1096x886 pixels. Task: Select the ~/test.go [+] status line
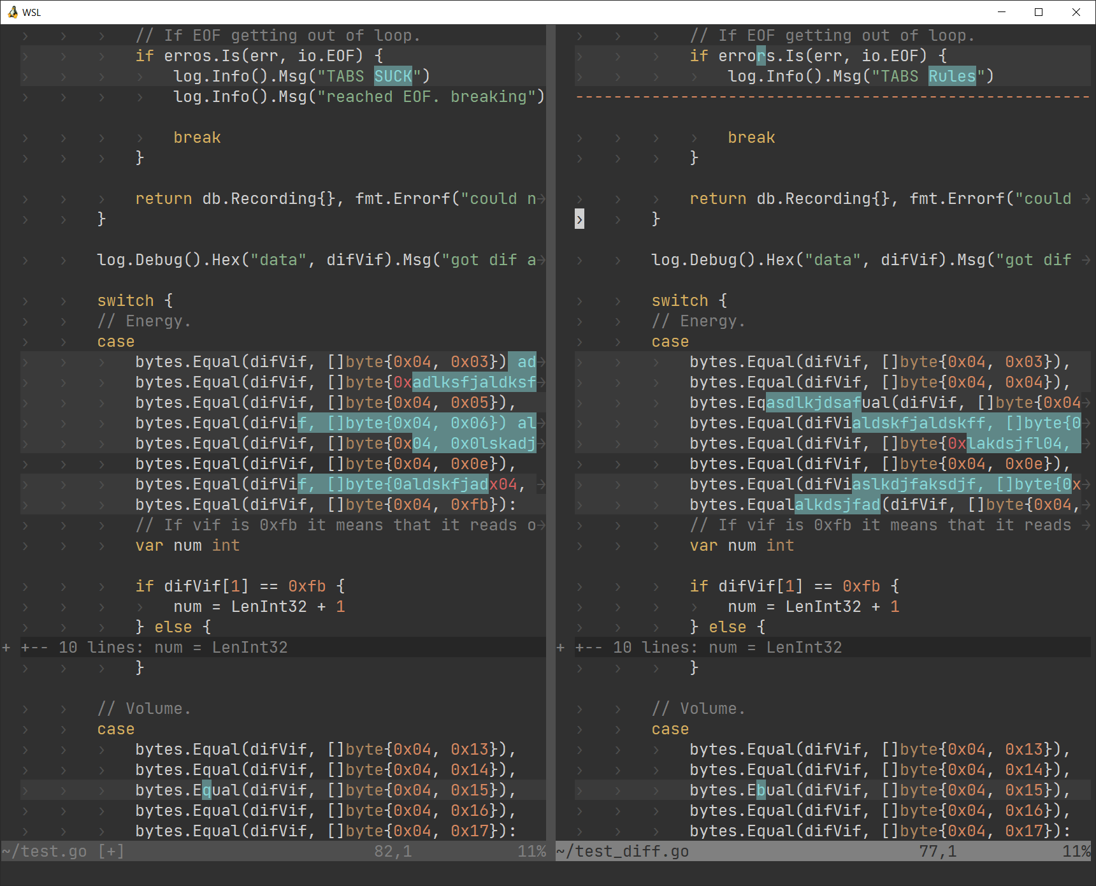tap(273, 851)
